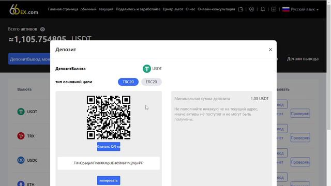Click the ДепозитВывод монет button
The width and height of the screenshot is (331, 186).
[x=29, y=59]
